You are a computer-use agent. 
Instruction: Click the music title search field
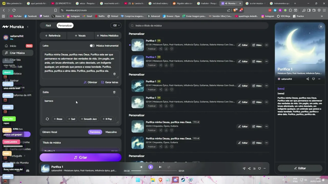(x=199, y=26)
